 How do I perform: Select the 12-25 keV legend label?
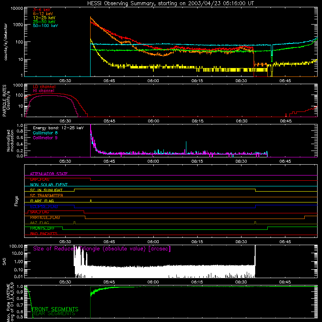[x=44, y=18]
